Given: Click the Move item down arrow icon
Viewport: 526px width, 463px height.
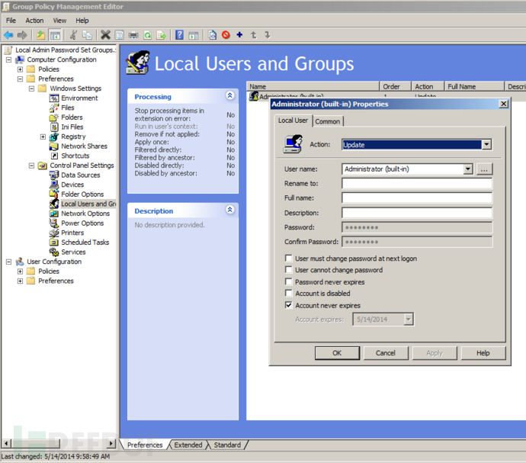Looking at the screenshot, I should coord(268,34).
